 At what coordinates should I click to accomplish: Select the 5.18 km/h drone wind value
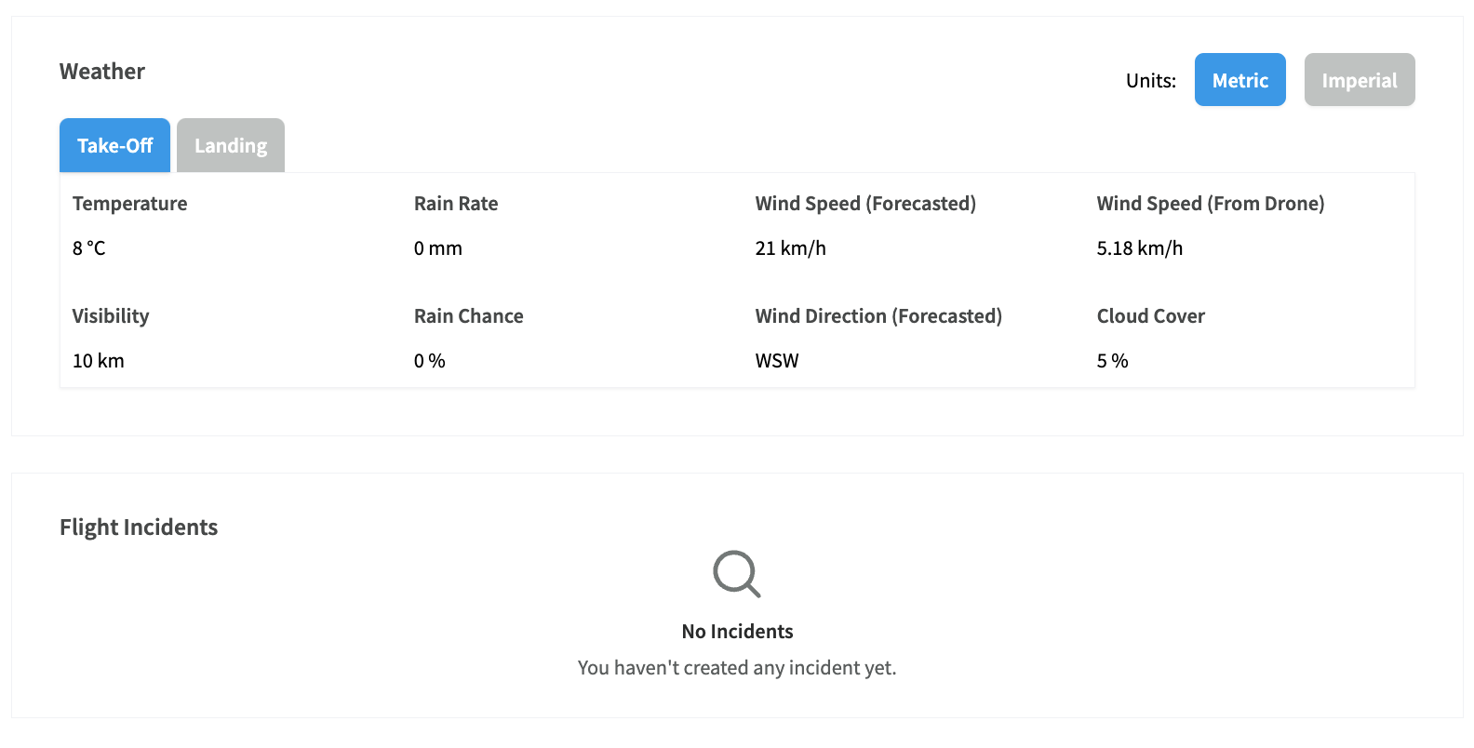[1140, 248]
